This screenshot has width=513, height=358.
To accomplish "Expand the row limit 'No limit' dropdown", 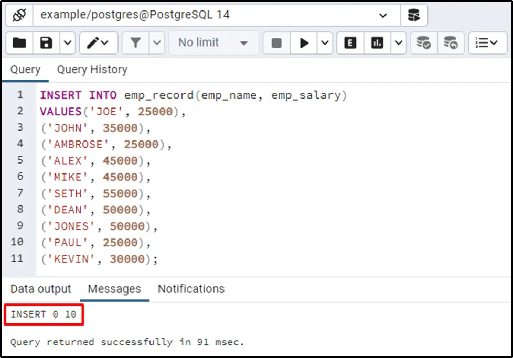I will click(213, 43).
